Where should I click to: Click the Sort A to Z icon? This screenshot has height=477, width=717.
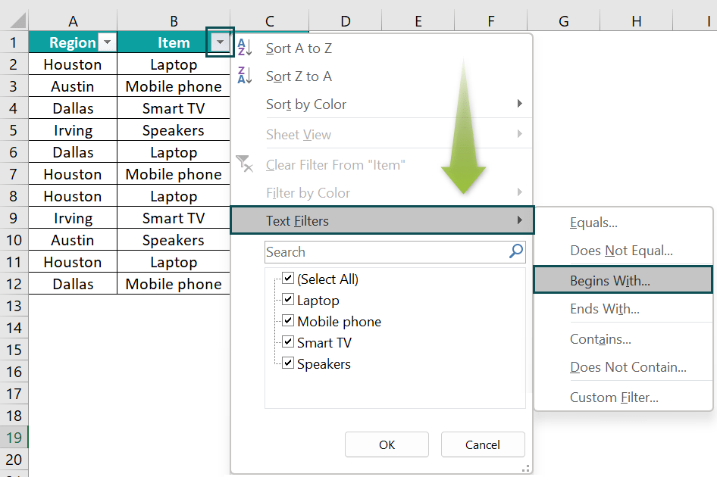coord(244,47)
